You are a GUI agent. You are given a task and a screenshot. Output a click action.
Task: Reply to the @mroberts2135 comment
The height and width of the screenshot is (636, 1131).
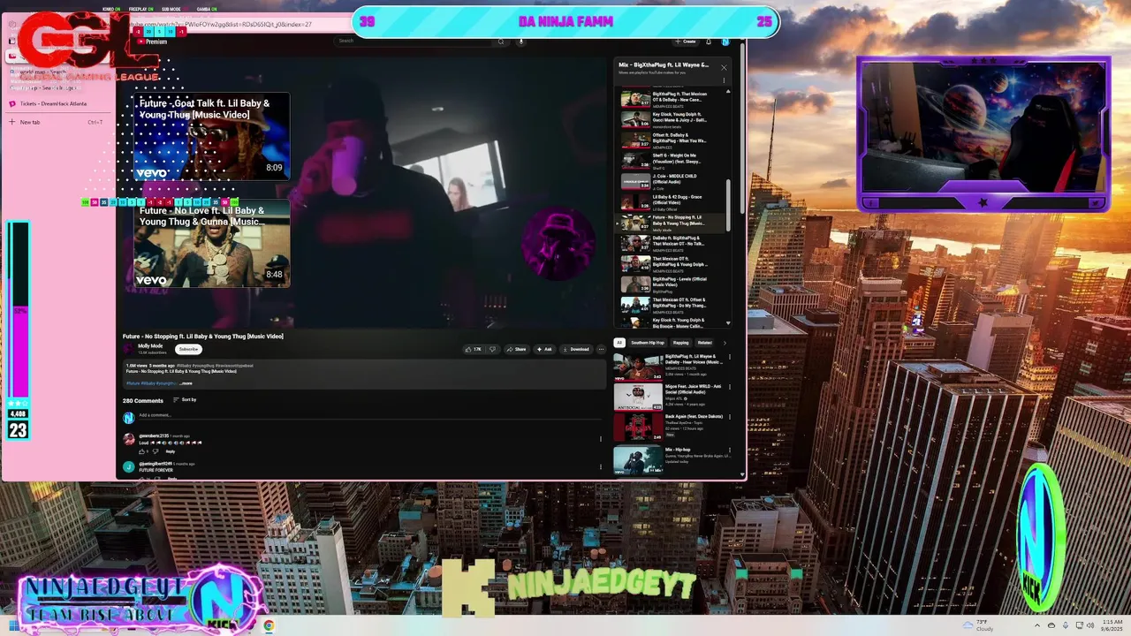point(171,451)
